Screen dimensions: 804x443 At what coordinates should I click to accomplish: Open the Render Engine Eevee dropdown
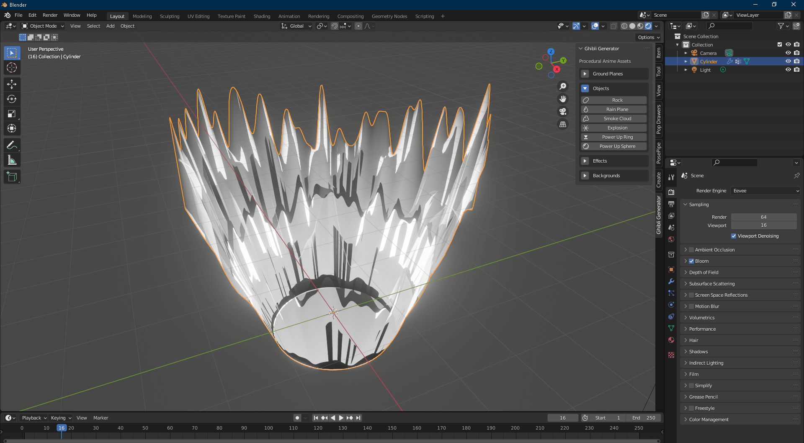(765, 191)
